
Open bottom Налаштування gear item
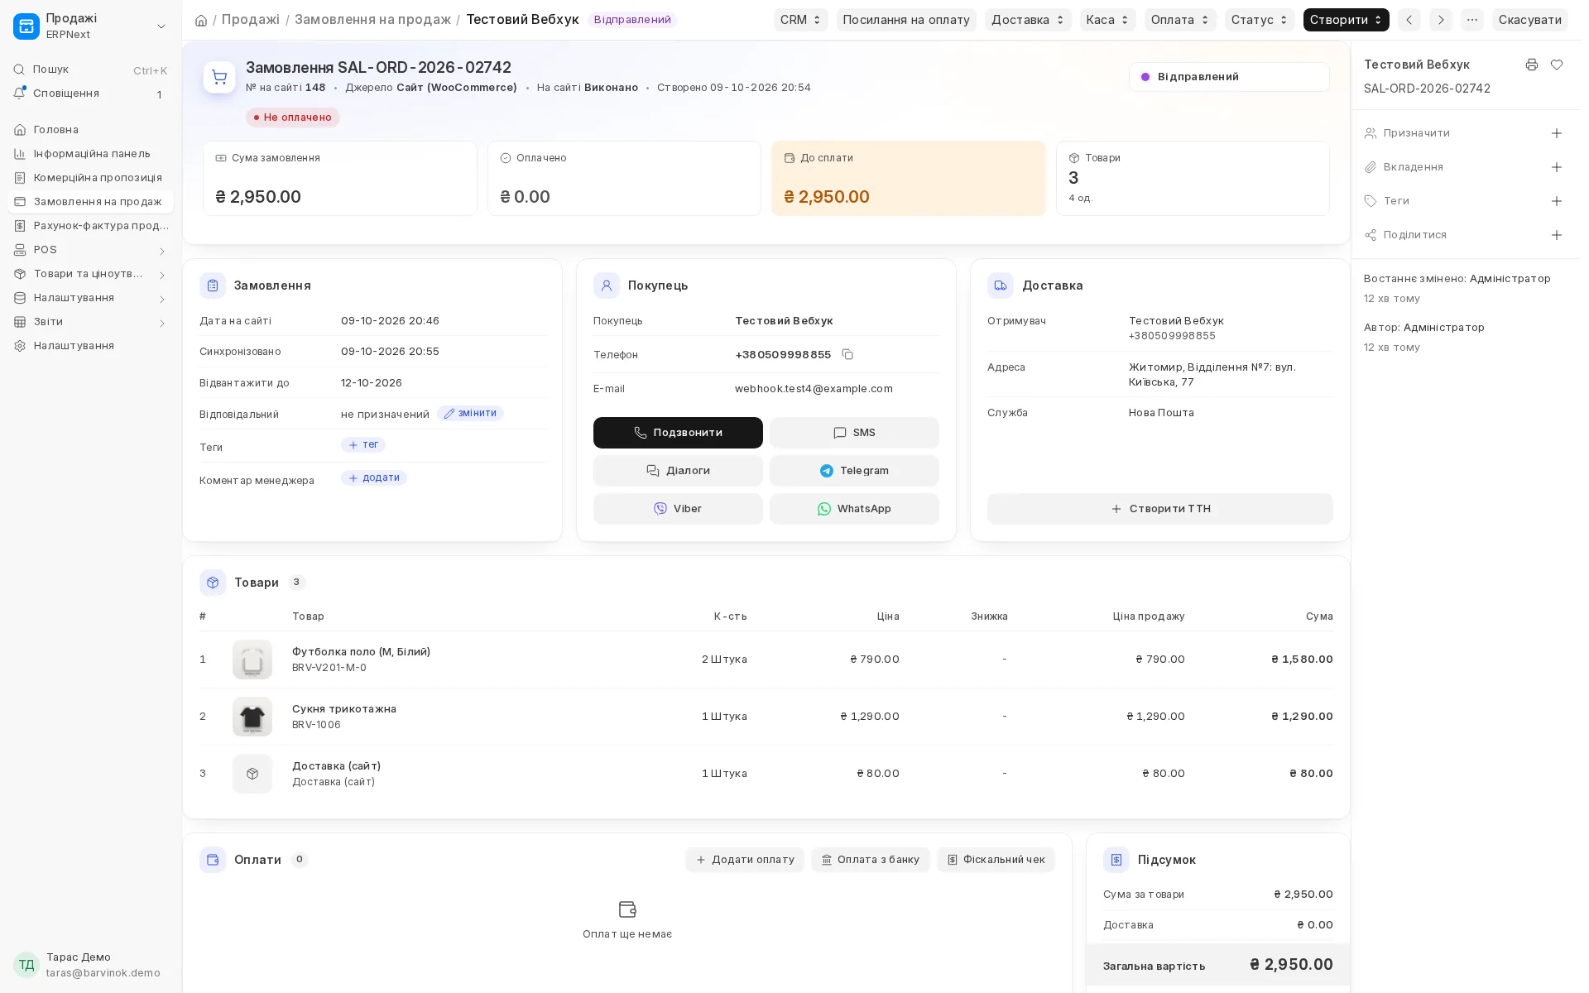coord(90,346)
